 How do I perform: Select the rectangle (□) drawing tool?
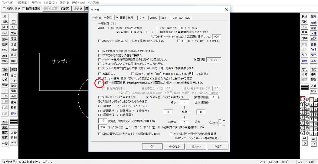14,22
